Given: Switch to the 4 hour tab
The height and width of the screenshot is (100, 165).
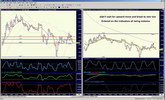Looking at the screenshot, I should [13, 96].
